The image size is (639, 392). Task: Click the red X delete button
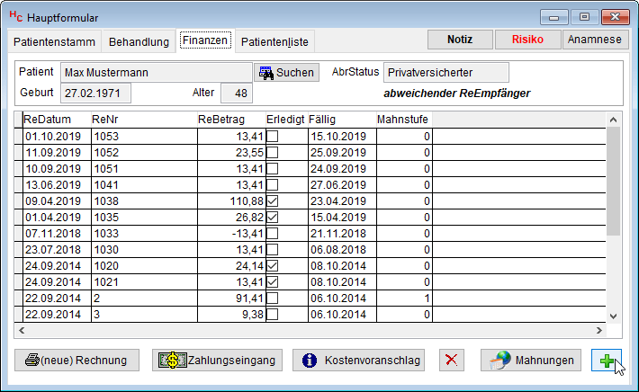coord(452,360)
